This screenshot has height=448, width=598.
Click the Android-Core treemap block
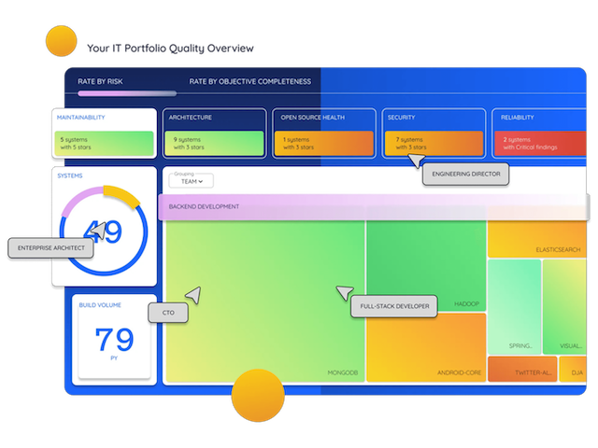[426, 347]
